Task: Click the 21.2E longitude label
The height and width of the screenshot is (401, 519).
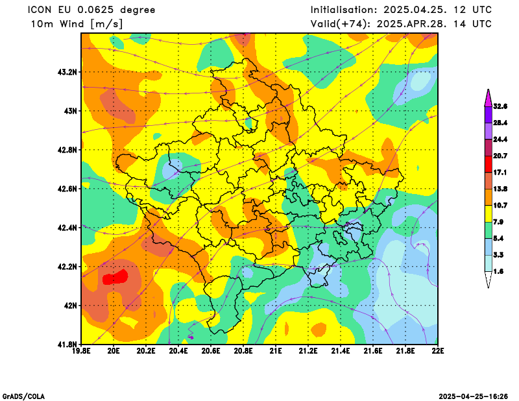Action: [308, 350]
